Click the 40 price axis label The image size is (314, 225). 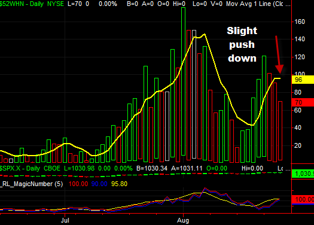point(298,127)
